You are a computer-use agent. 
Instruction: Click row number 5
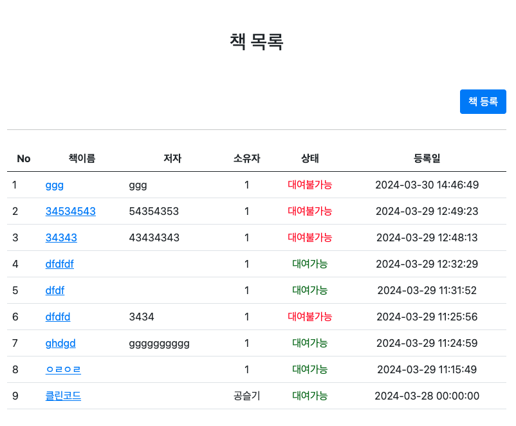coord(15,290)
